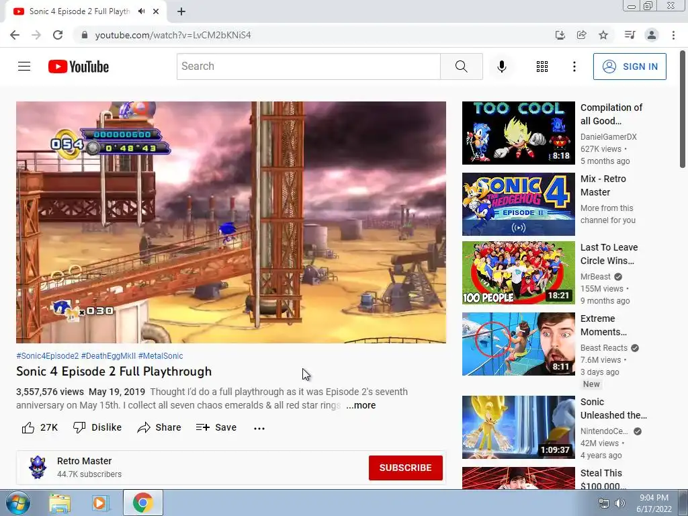
Task: Open the TOO COOL Sonic compilation thumbnail
Action: click(x=518, y=133)
